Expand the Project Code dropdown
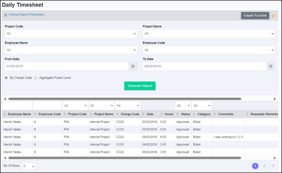 pos(70,34)
